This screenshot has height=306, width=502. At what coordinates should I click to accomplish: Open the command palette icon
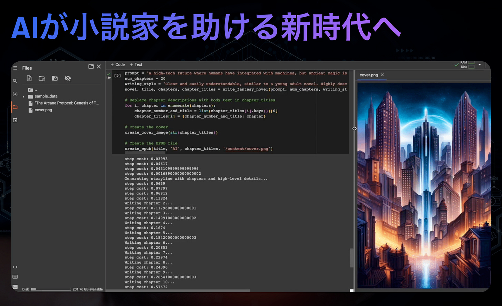15,277
